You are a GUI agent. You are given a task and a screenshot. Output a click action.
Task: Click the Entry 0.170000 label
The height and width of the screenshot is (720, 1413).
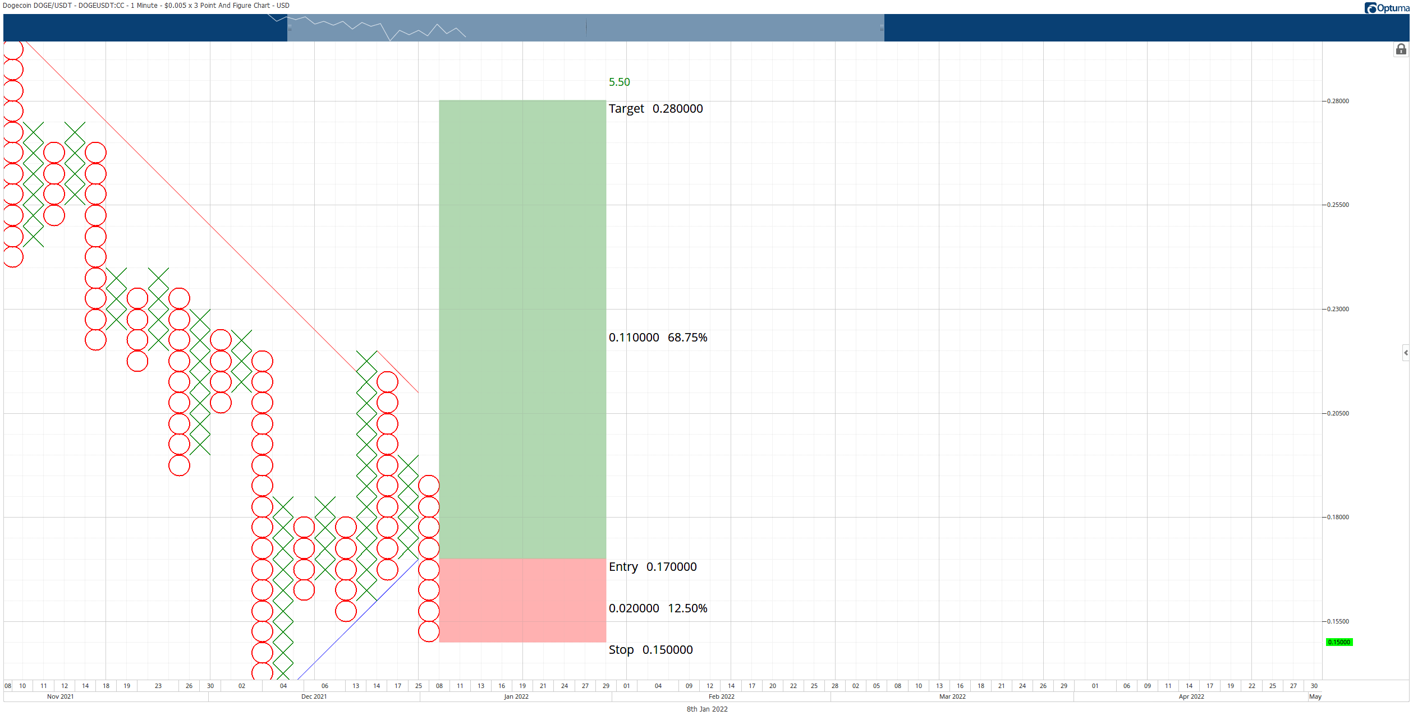pyautogui.click(x=653, y=567)
